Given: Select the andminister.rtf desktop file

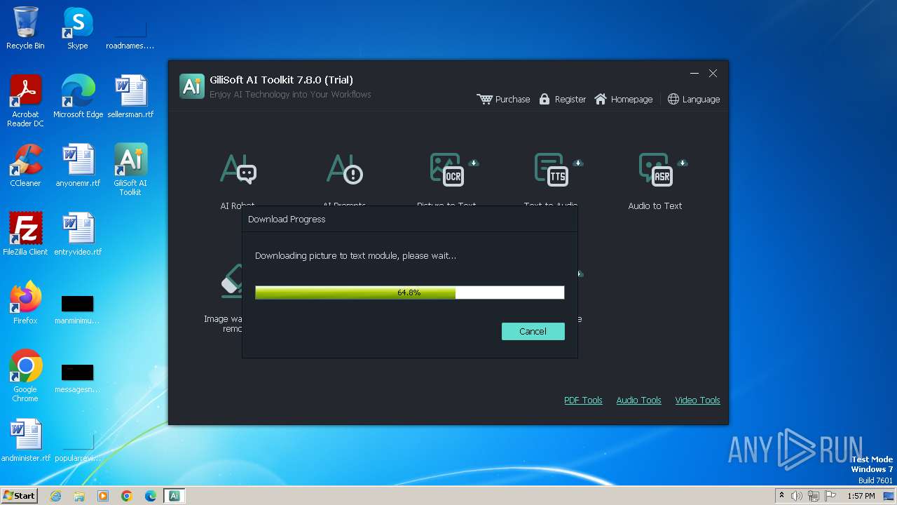Looking at the screenshot, I should [26, 440].
